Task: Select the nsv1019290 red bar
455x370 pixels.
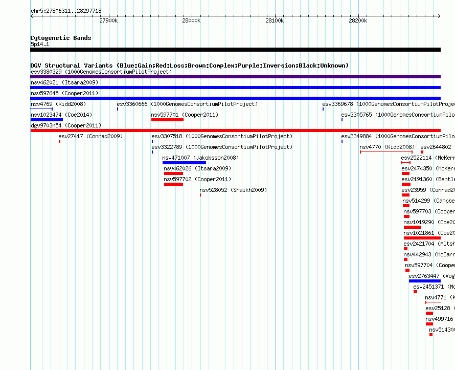Action: coord(413,227)
